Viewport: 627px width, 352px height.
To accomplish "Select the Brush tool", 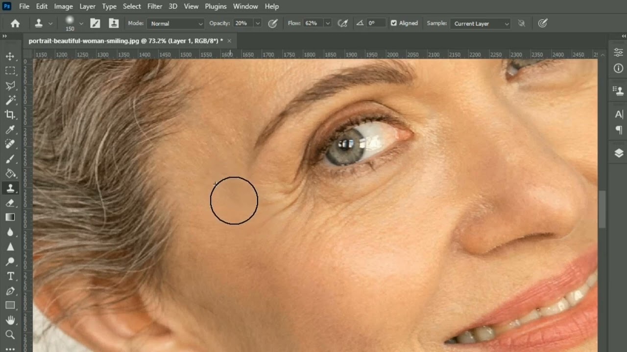I will 10,159.
